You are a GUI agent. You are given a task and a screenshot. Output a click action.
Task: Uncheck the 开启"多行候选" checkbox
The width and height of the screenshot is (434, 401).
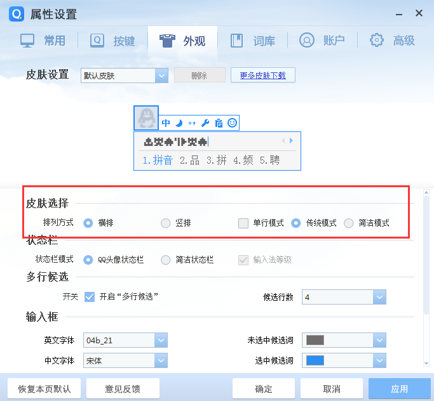coord(90,296)
